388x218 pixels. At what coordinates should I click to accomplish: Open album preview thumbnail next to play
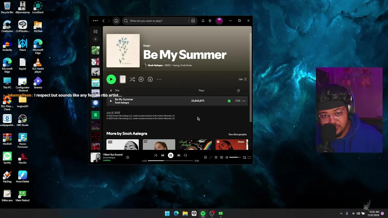pyautogui.click(x=122, y=79)
